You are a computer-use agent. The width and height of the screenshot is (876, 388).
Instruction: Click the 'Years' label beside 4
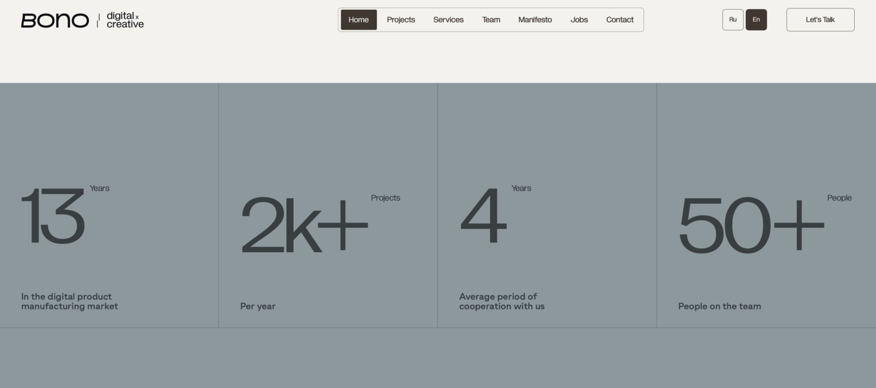[x=521, y=189]
